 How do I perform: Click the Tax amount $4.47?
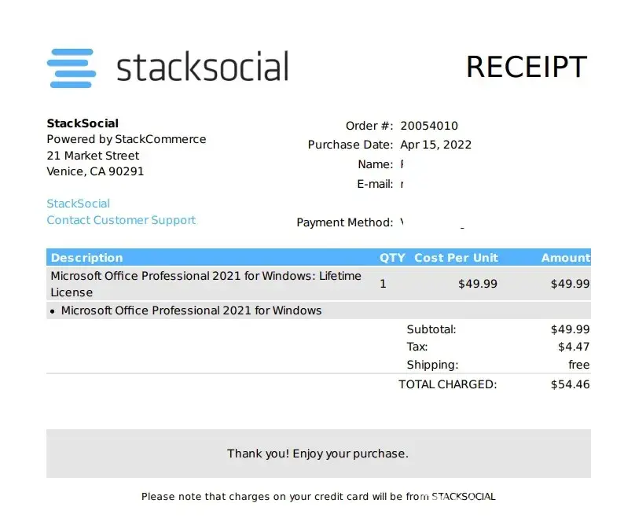point(573,347)
